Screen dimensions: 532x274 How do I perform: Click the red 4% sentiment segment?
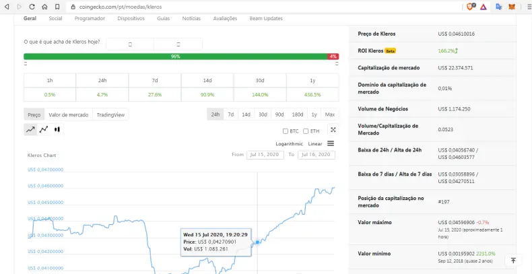333,57
